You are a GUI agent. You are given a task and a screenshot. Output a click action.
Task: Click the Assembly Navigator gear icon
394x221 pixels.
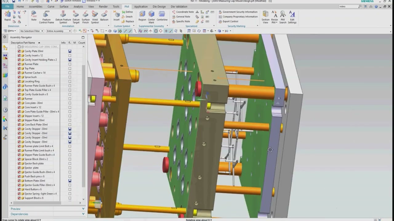(x=4, y=37)
